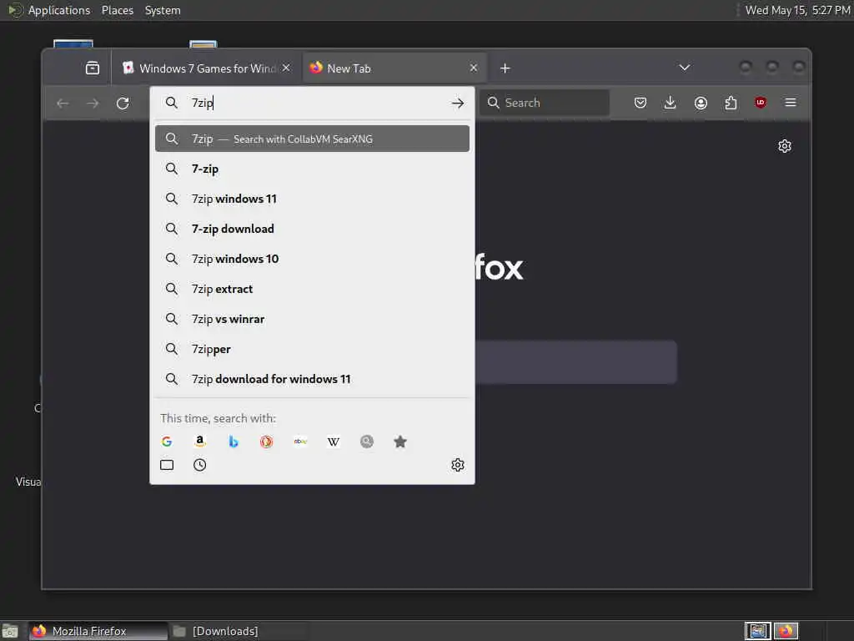Select suggestion 7zip download for windows 11
Screen dimensions: 854x641
click(x=312, y=379)
